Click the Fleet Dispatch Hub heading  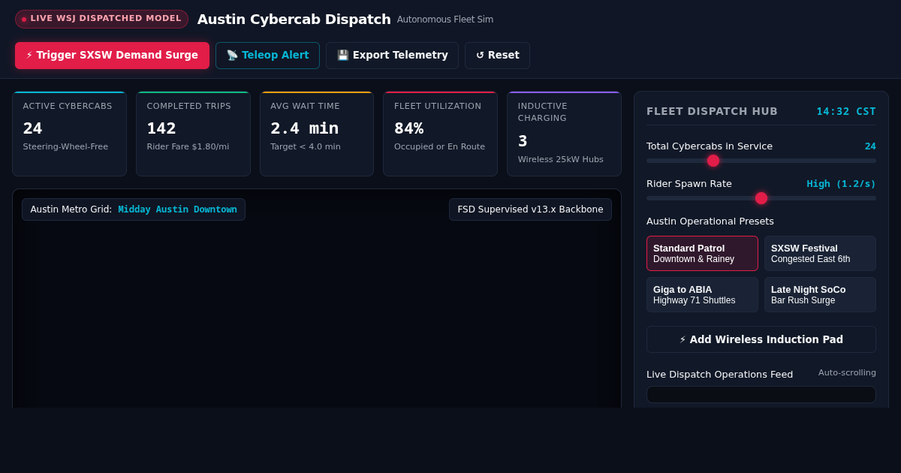(712, 111)
